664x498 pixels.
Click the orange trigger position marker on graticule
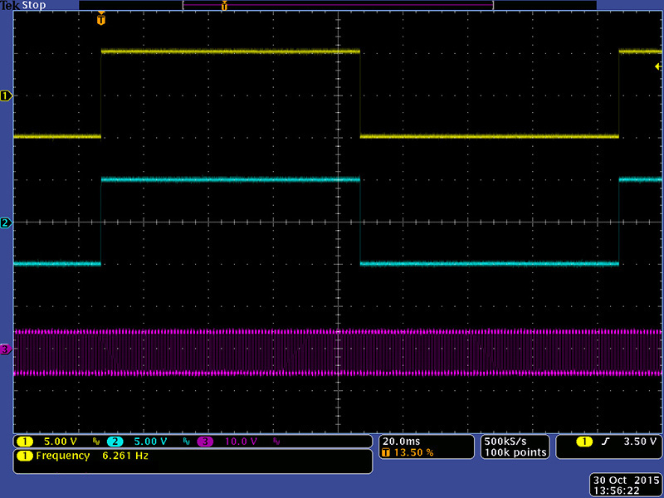coord(101,18)
